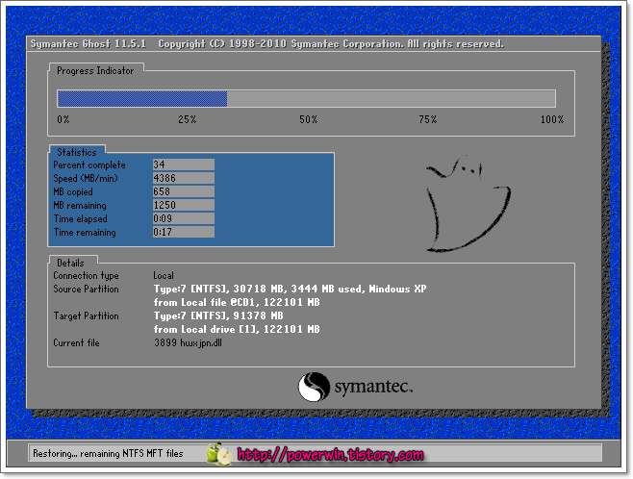The image size is (633, 479).
Task: Click the source line mentioning Windows XP
Action: 290,289
